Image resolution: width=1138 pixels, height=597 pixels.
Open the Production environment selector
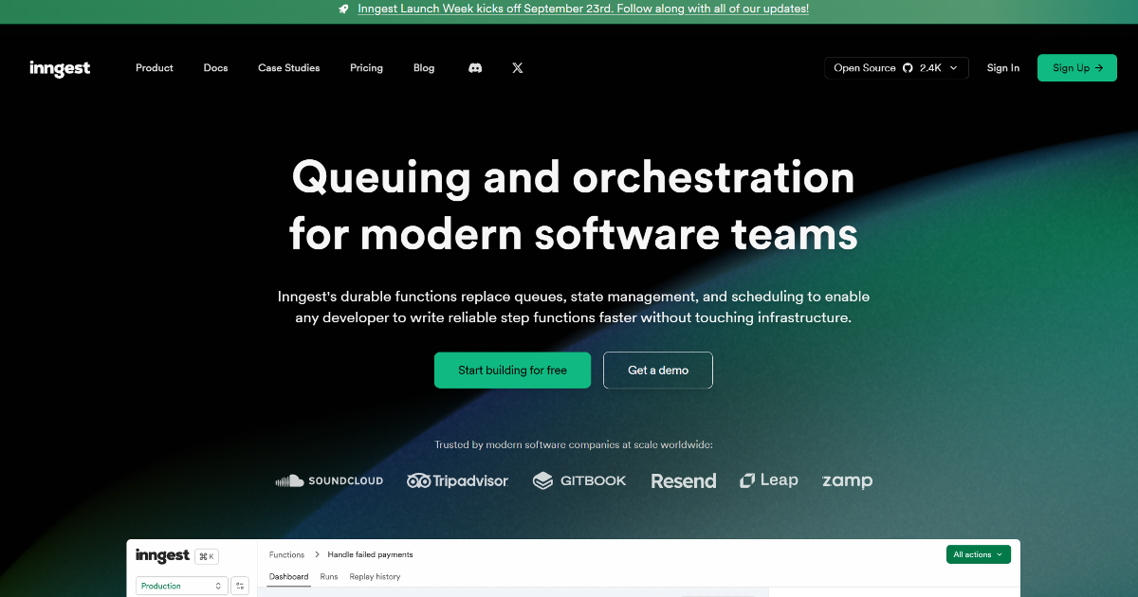(180, 586)
